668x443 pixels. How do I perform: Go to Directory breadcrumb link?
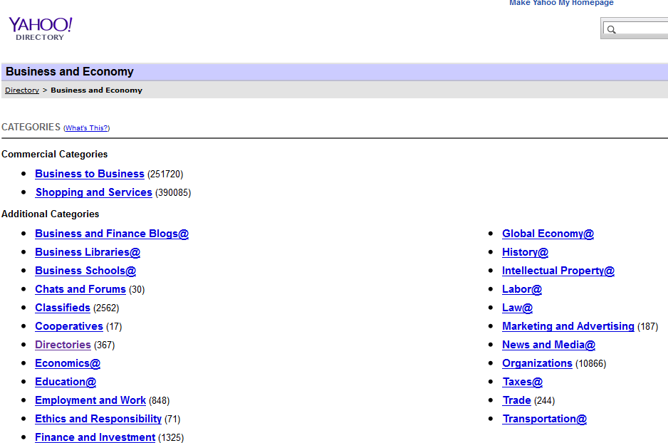tap(22, 90)
